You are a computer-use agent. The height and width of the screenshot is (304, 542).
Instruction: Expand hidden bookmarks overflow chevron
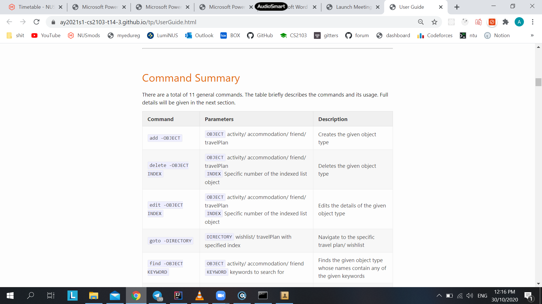click(532, 35)
